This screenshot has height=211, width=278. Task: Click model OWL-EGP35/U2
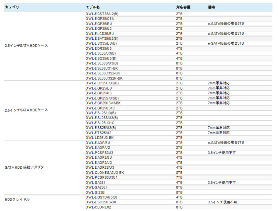(99, 29)
